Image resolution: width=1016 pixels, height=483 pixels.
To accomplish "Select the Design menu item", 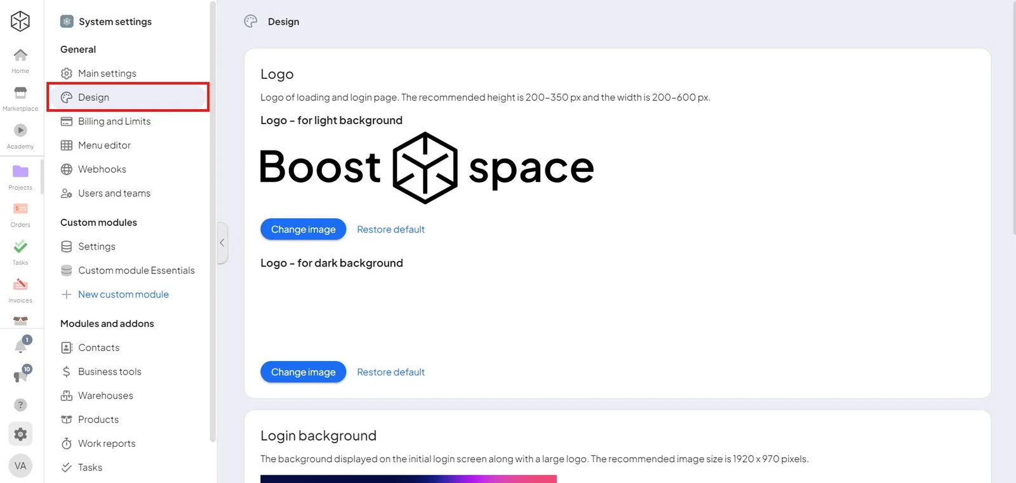I will 127,98.
